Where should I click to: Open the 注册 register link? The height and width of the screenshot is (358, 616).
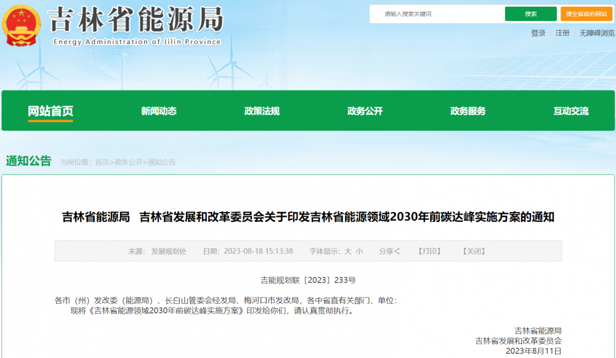coord(562,33)
